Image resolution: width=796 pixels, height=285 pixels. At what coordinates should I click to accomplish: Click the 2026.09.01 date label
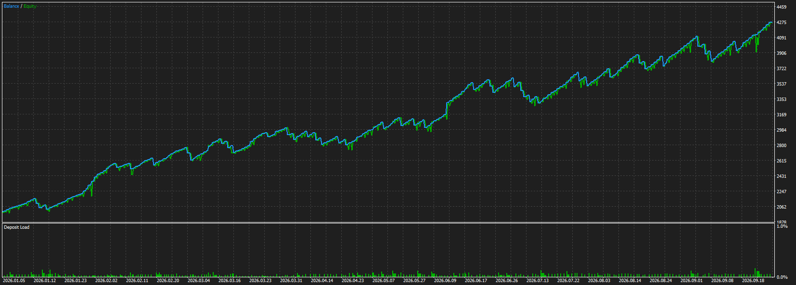692,281
